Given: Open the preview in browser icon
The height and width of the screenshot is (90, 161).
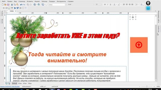Looking at the screenshot, I should (35, 4).
